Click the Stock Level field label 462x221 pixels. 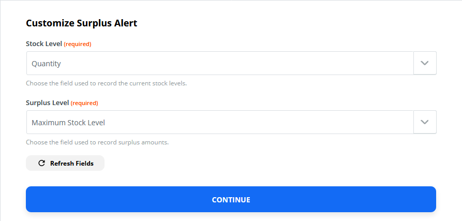44,44
